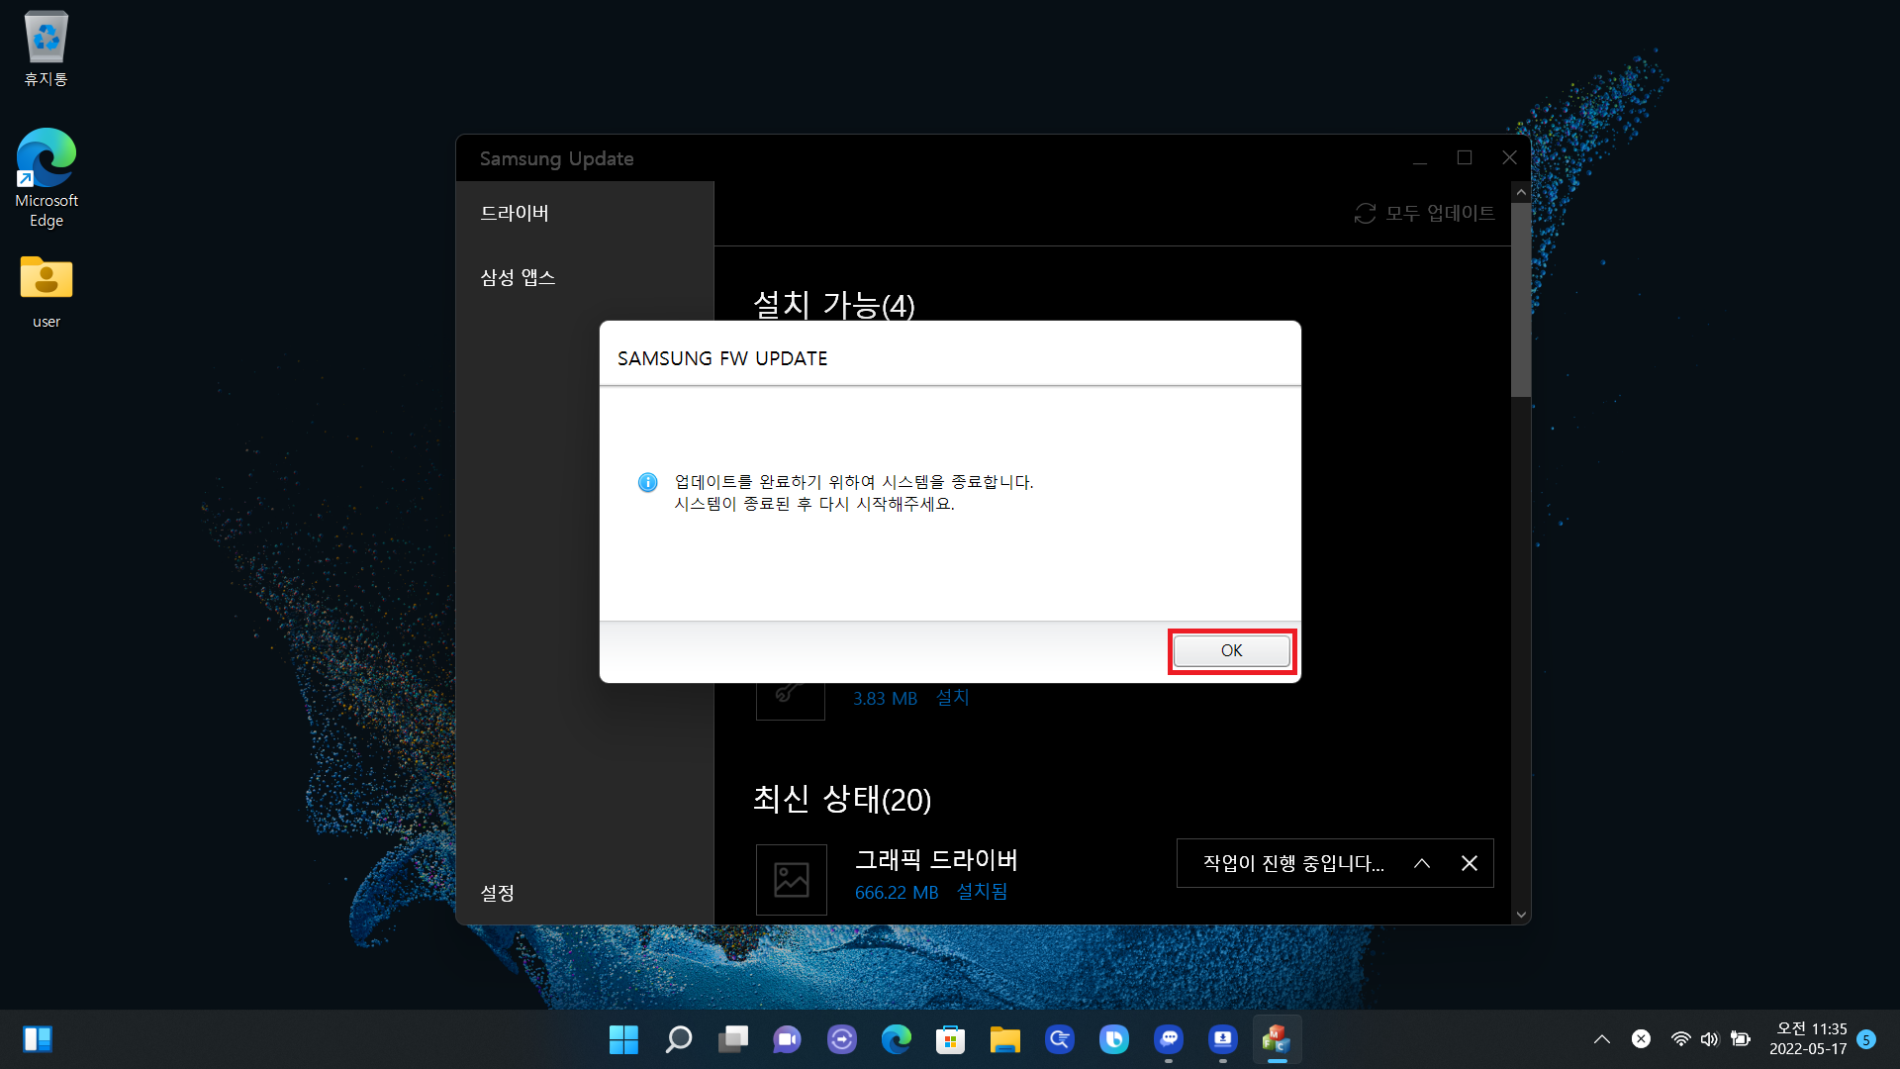Screen dimensions: 1900x1069
Task: Dismiss the 작업이 진행 중입니다 notification
Action: click(1470, 863)
